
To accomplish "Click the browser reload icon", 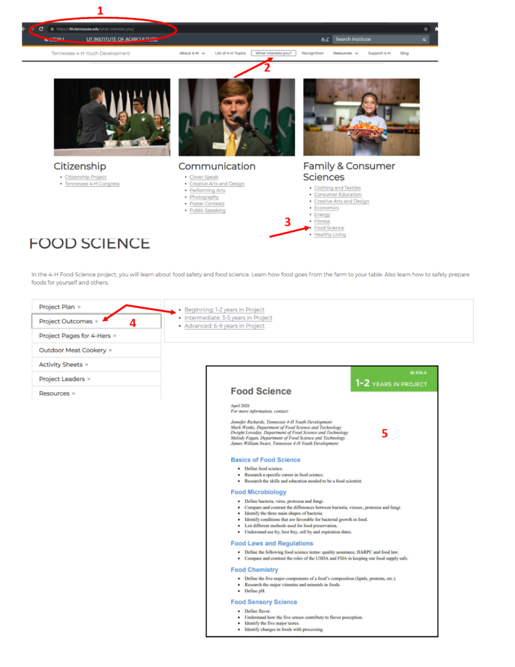I will coord(41,29).
